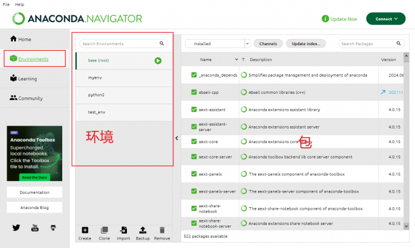
Task: Click the Create environment icon
Action: pos(85,230)
